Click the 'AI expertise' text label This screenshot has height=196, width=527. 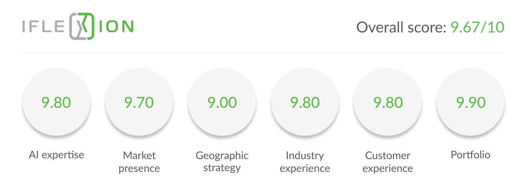pyautogui.click(x=56, y=155)
